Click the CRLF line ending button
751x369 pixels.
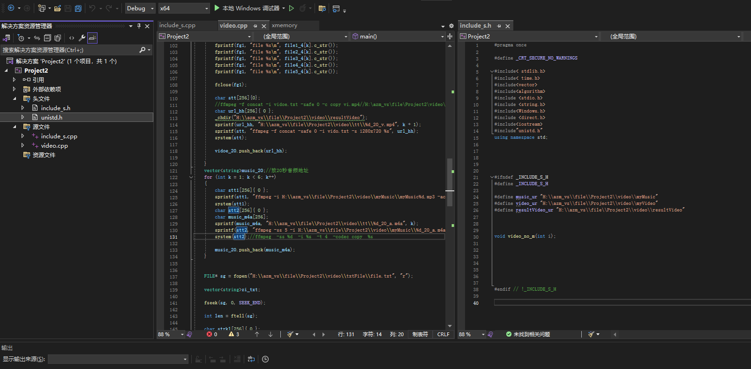tap(443, 334)
